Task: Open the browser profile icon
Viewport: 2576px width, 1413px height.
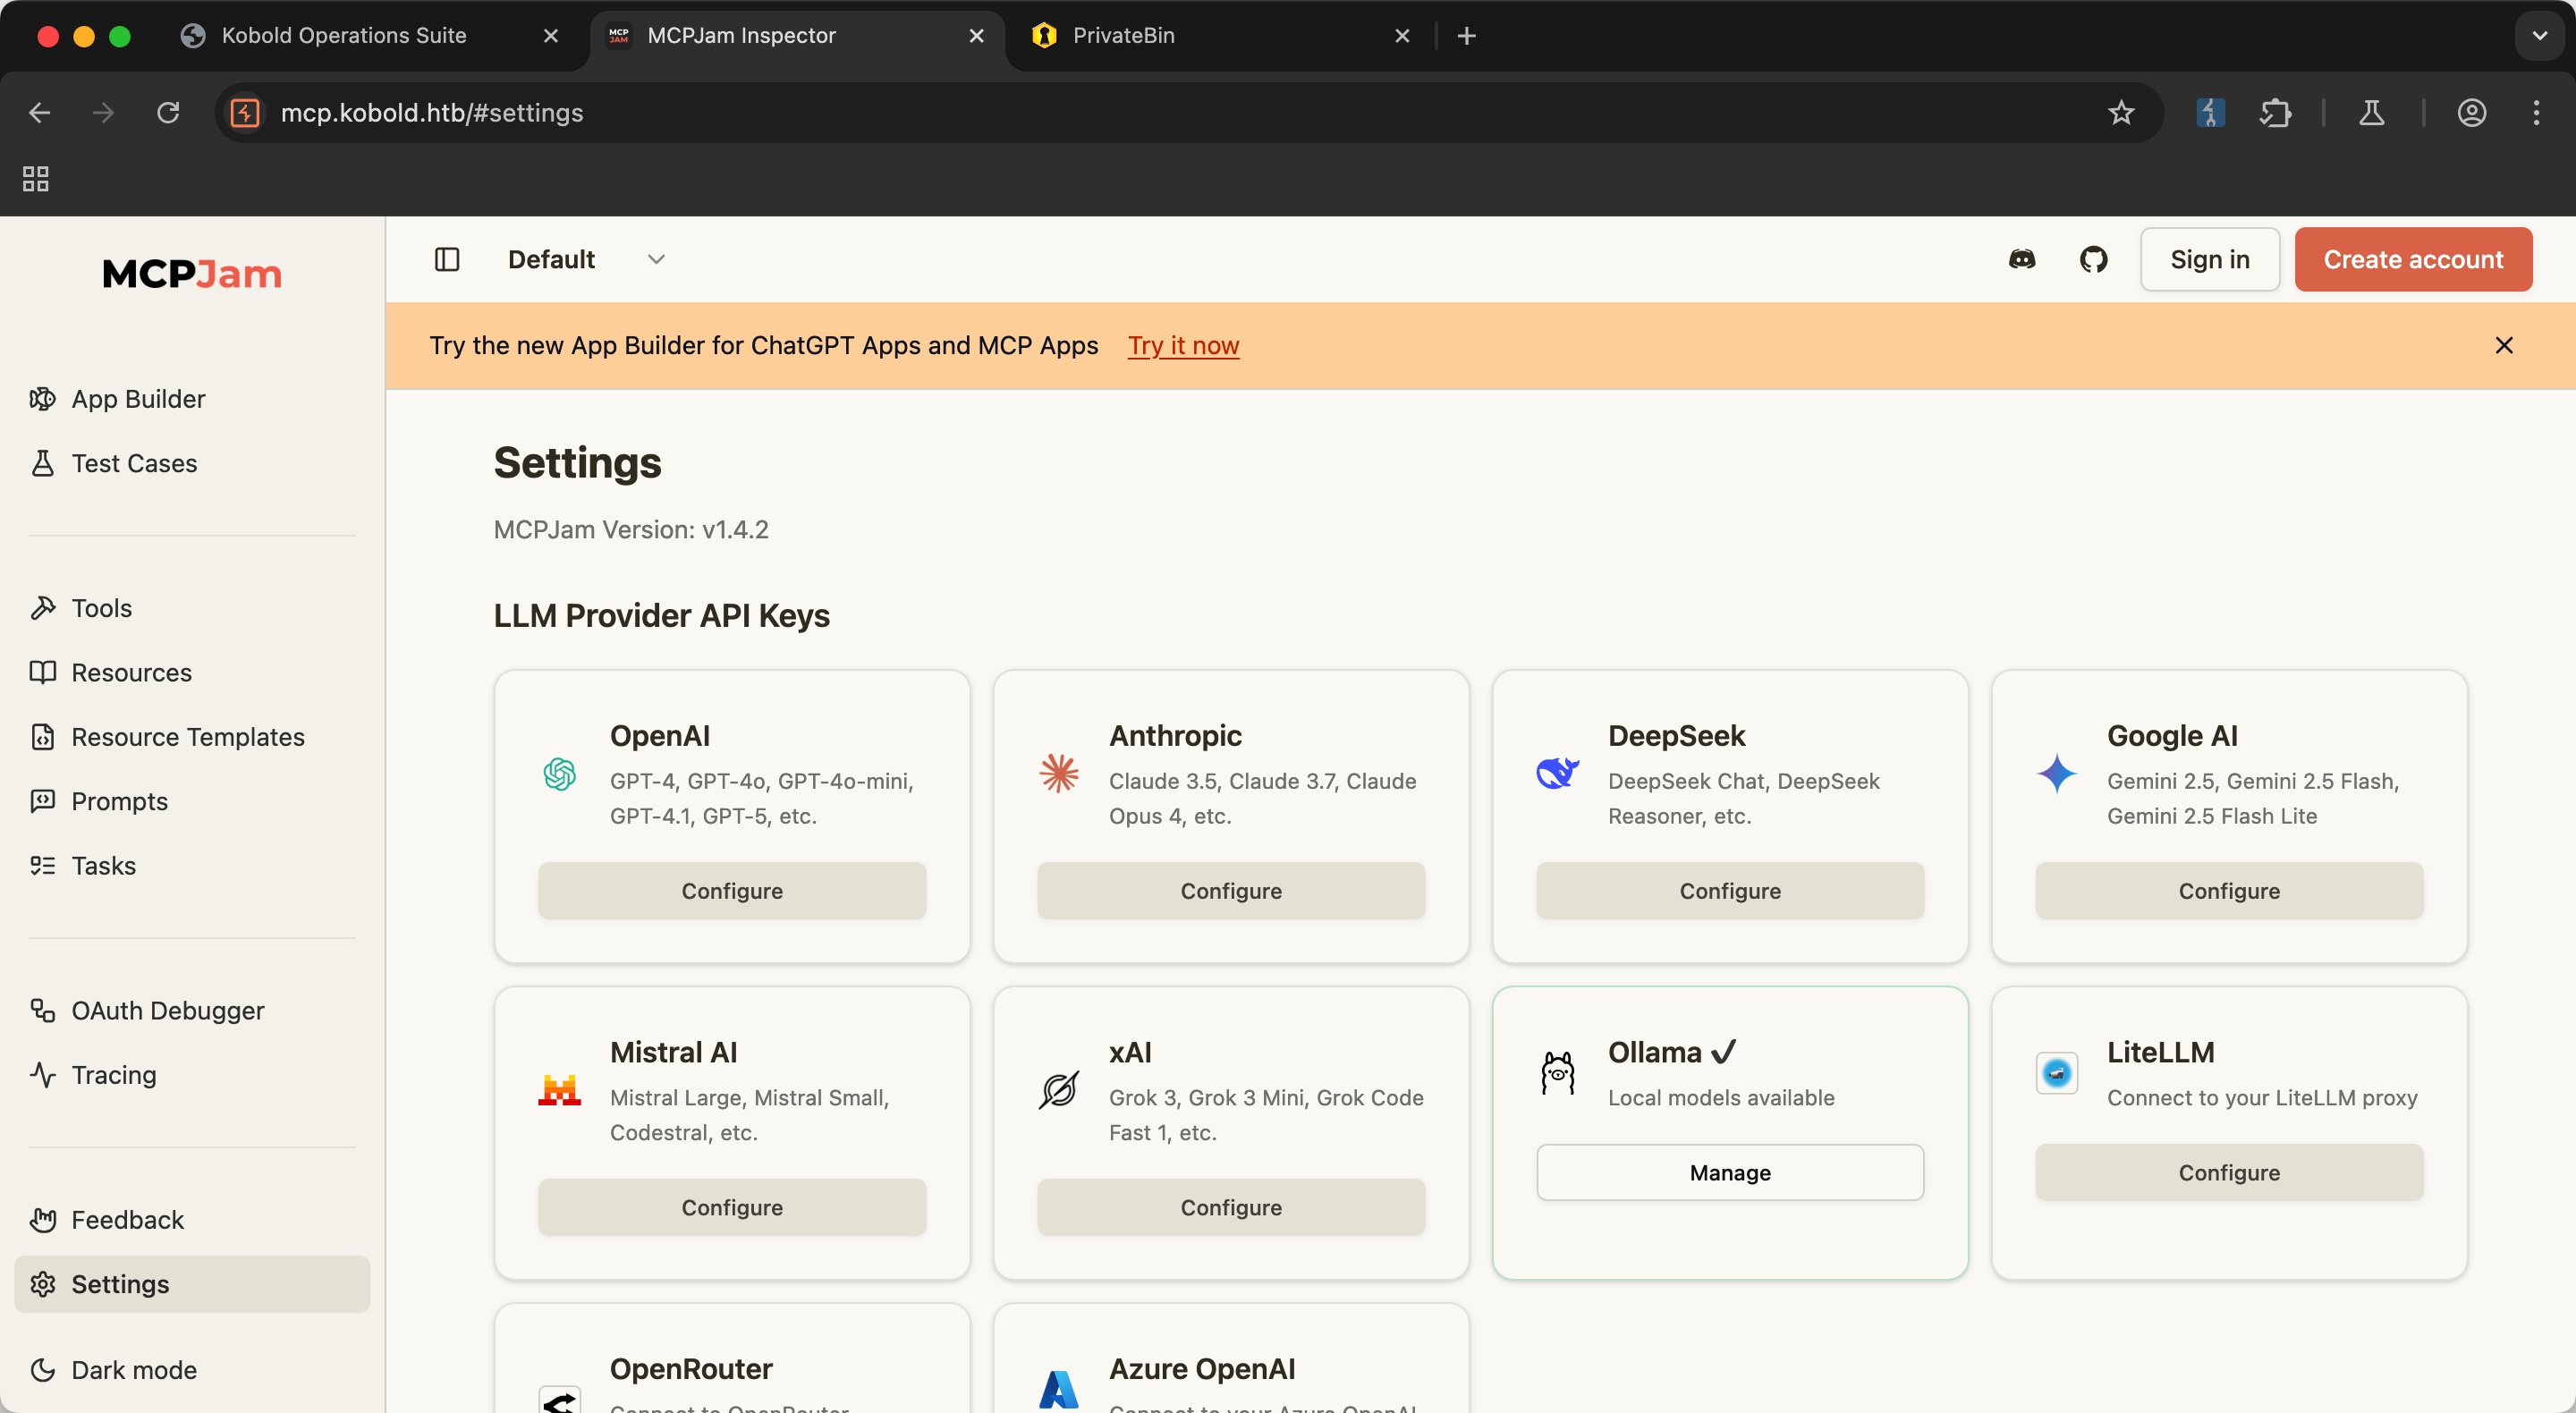Action: pyautogui.click(x=2472, y=113)
